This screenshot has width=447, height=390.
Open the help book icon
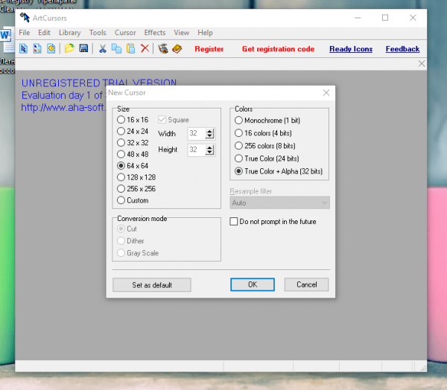click(x=177, y=48)
